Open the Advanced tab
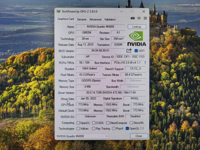Screen dimensions: 200x150 95,19
